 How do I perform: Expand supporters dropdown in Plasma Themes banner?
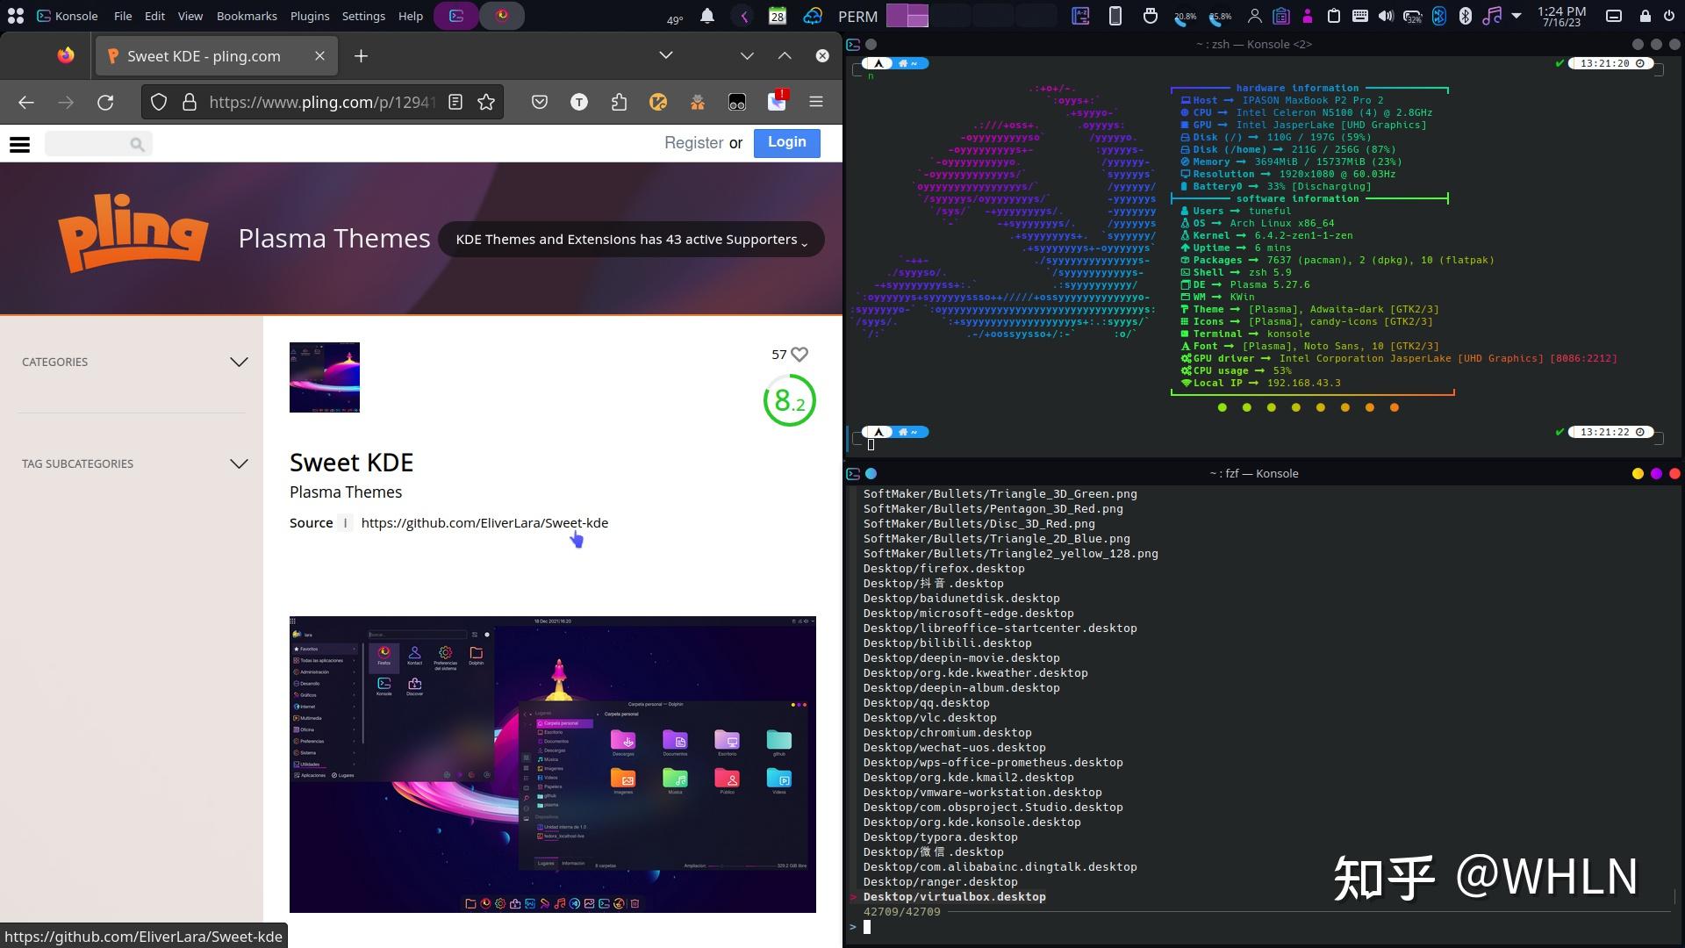click(x=631, y=240)
